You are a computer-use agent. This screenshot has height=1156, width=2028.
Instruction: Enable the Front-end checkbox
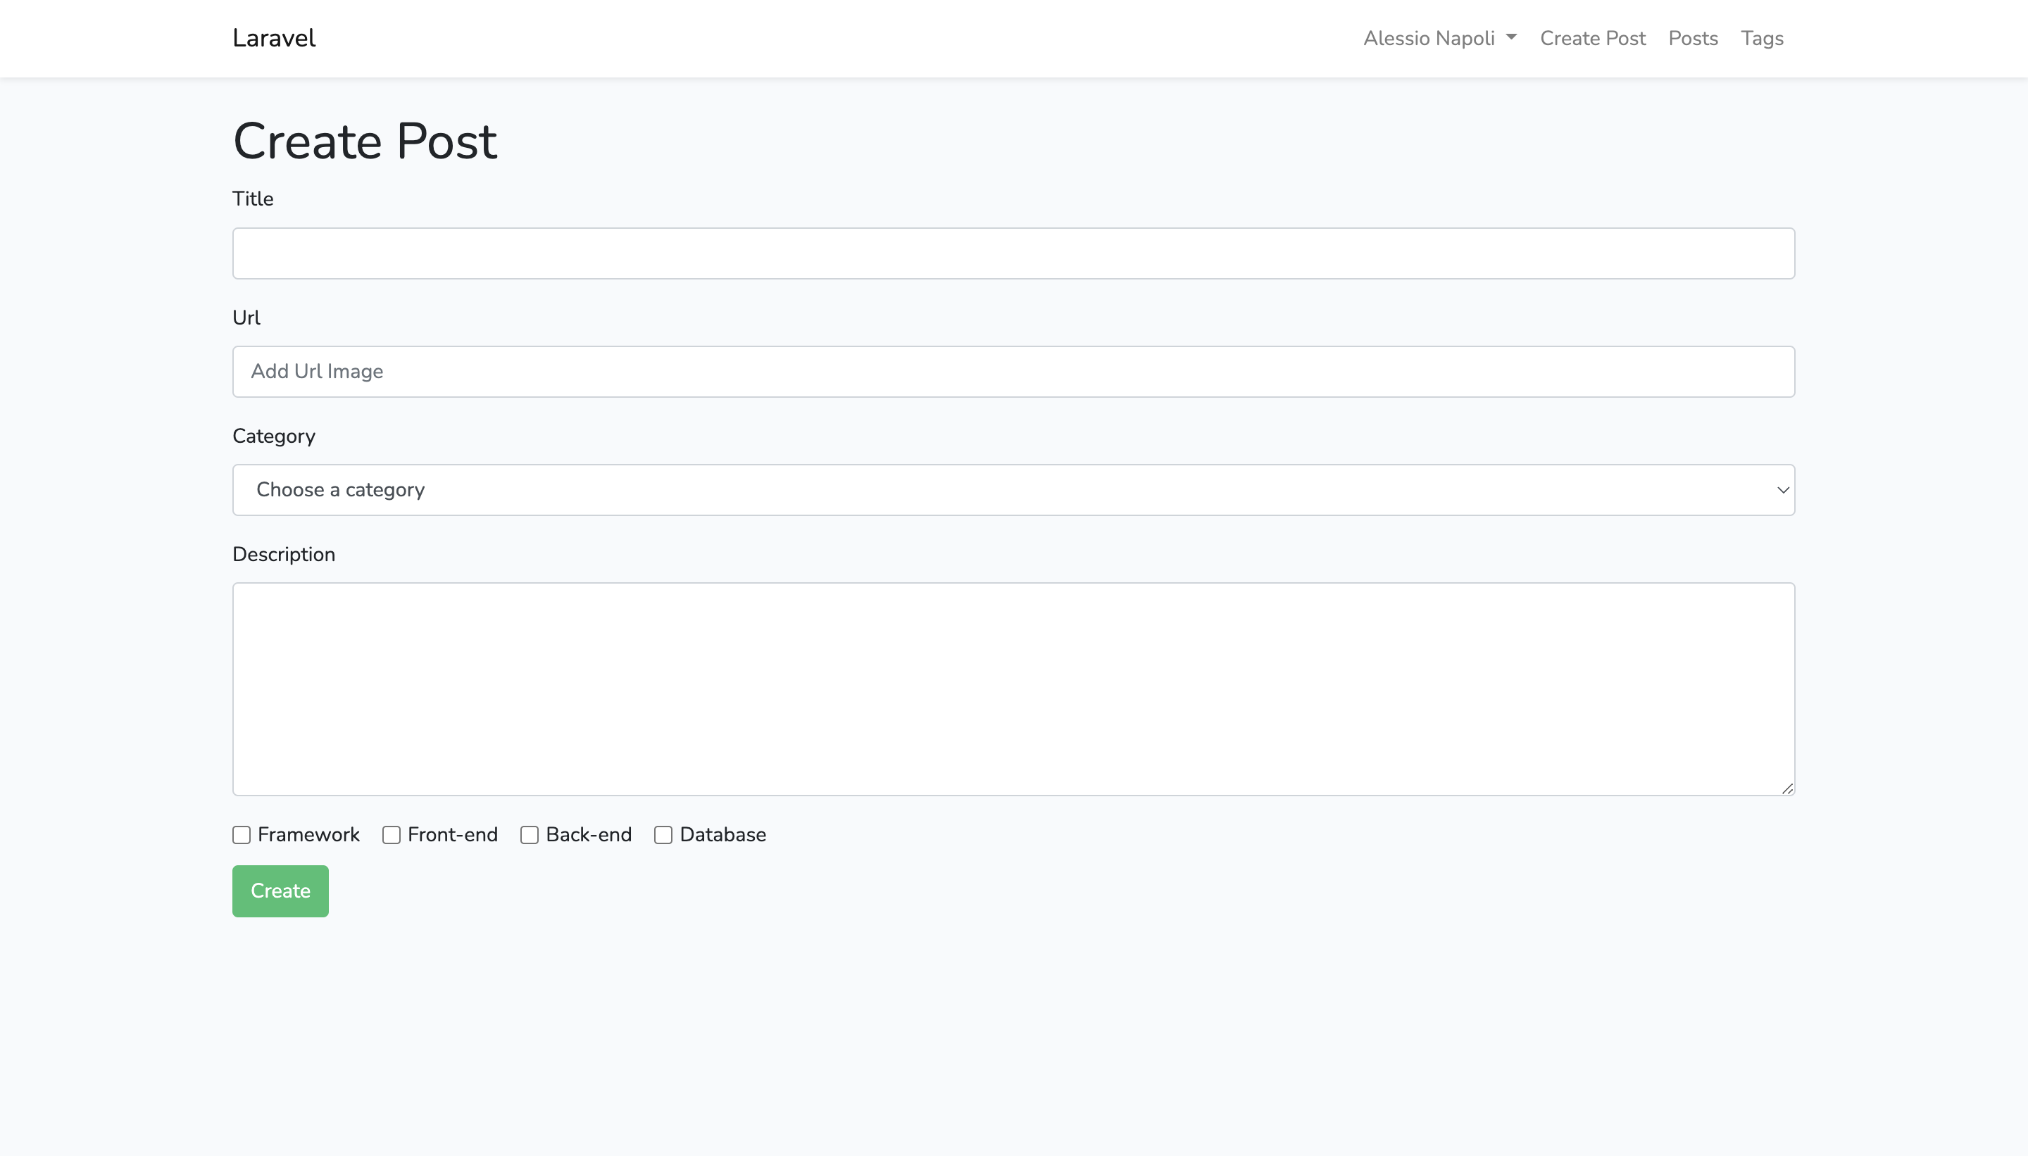390,834
